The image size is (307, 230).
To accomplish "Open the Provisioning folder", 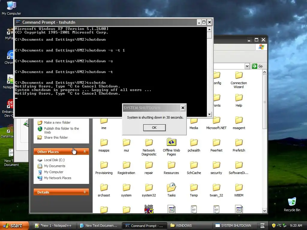I will click(104, 168).
